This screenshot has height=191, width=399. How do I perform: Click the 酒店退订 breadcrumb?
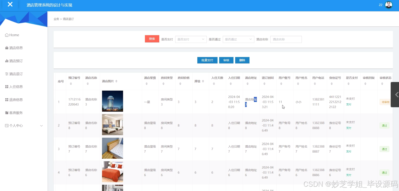tap(68, 19)
